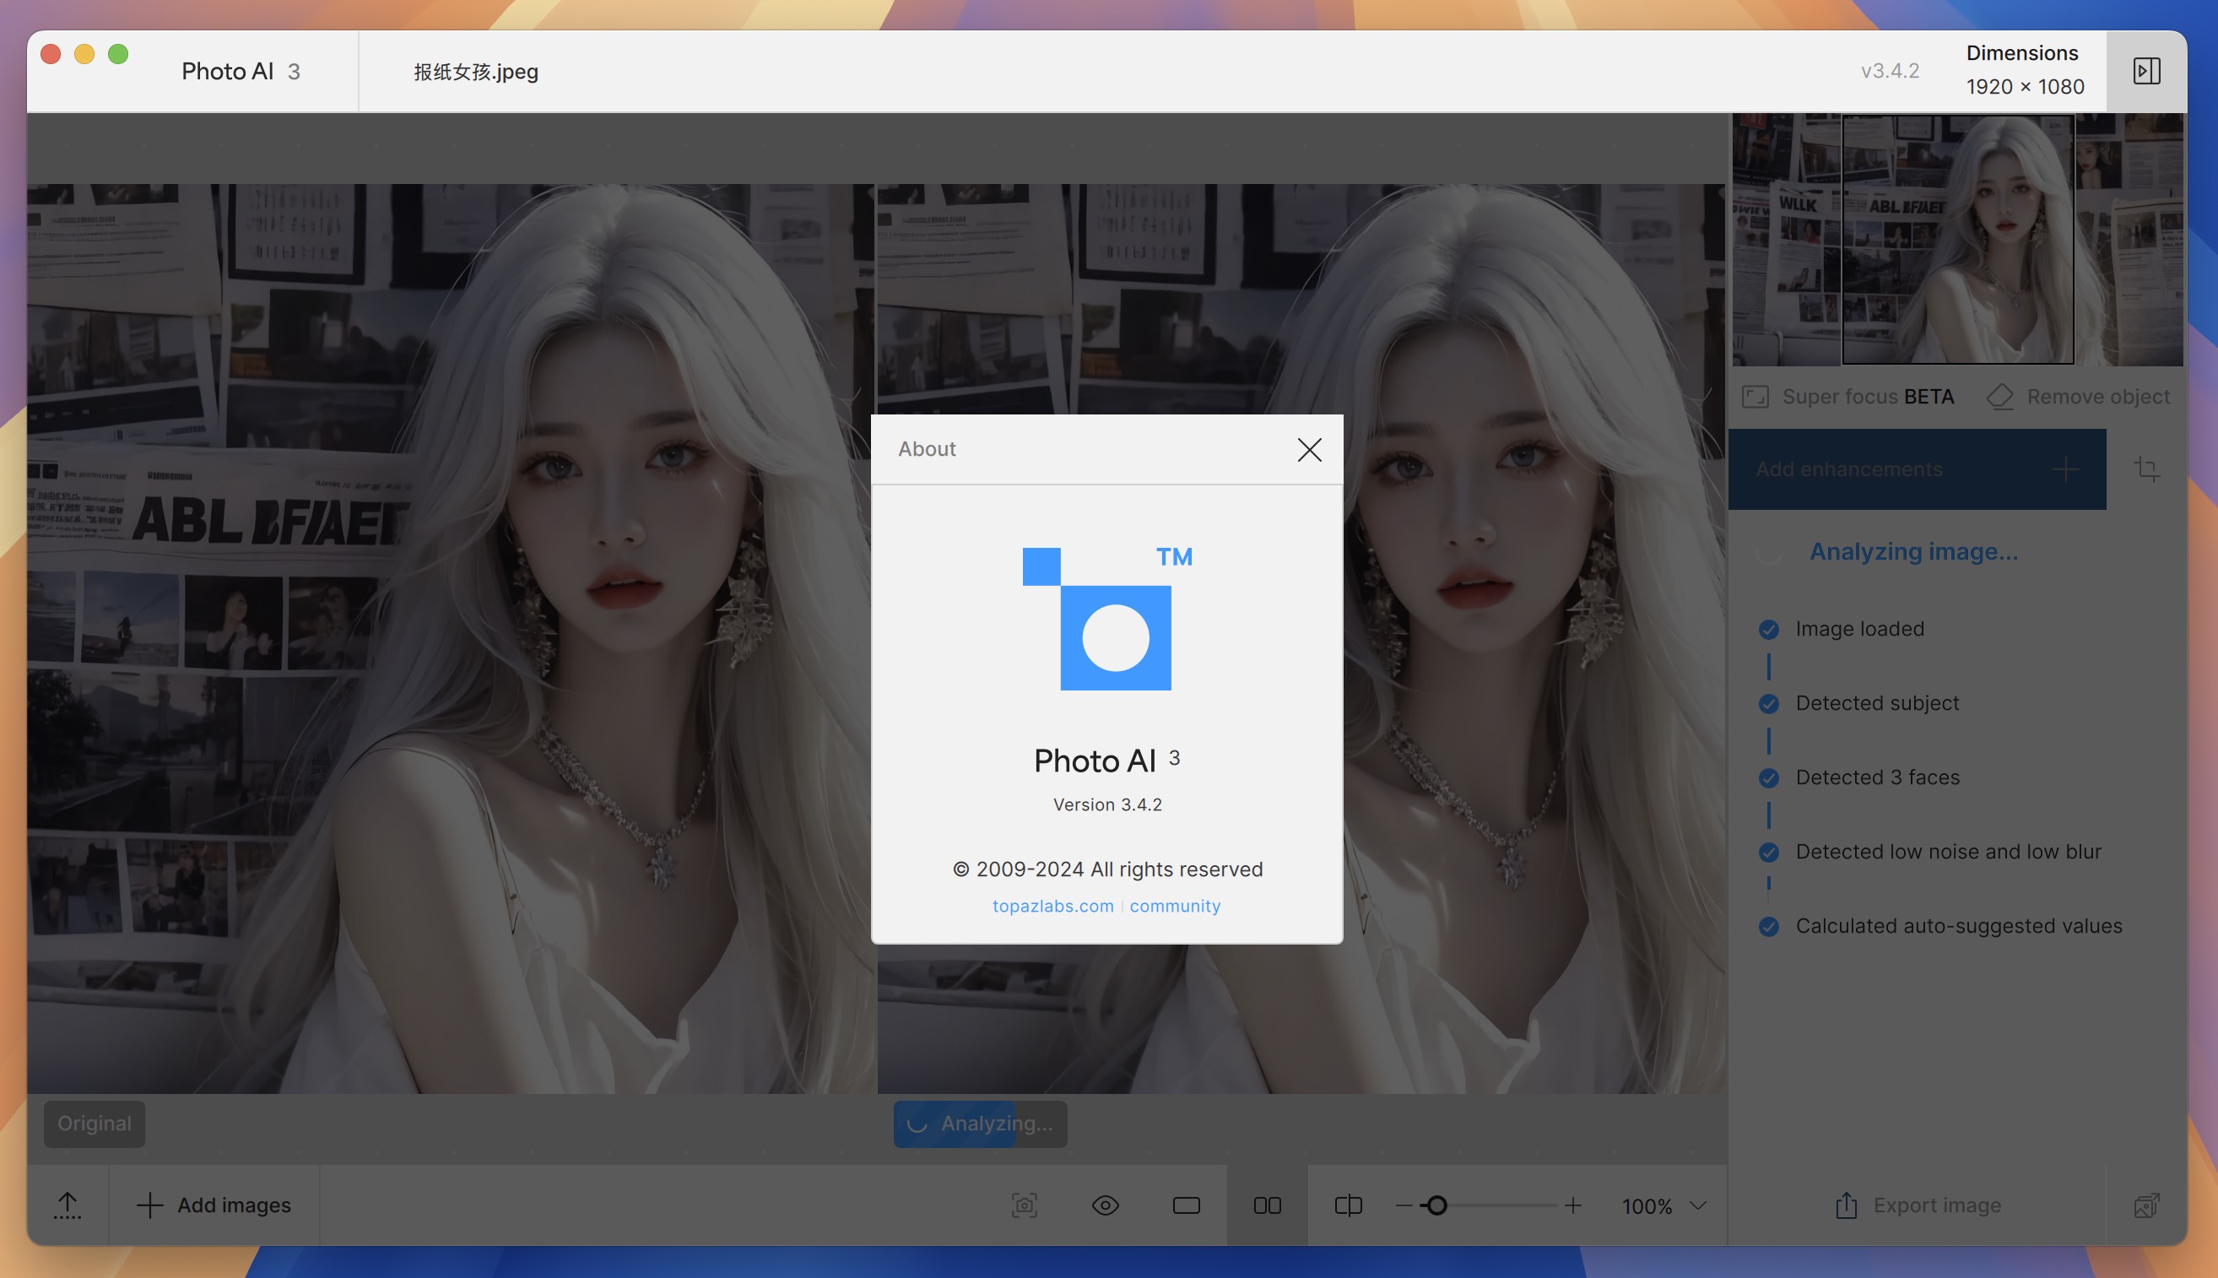
Task: Toggle the eye visibility preview icon
Action: coord(1106,1205)
